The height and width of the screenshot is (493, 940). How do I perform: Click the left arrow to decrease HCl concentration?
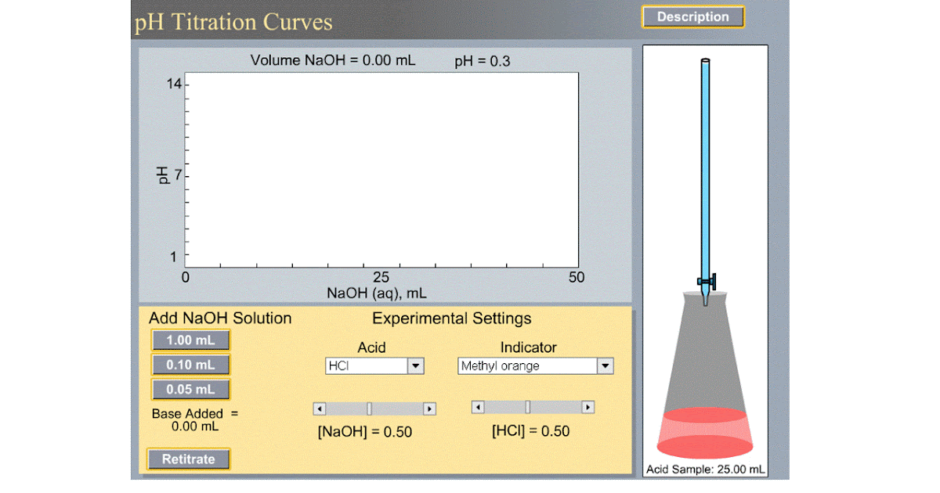click(x=477, y=407)
